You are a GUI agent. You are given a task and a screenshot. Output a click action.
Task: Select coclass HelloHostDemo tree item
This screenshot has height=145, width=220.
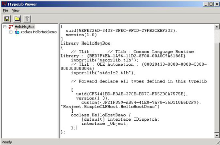pyautogui.click(x=39, y=32)
